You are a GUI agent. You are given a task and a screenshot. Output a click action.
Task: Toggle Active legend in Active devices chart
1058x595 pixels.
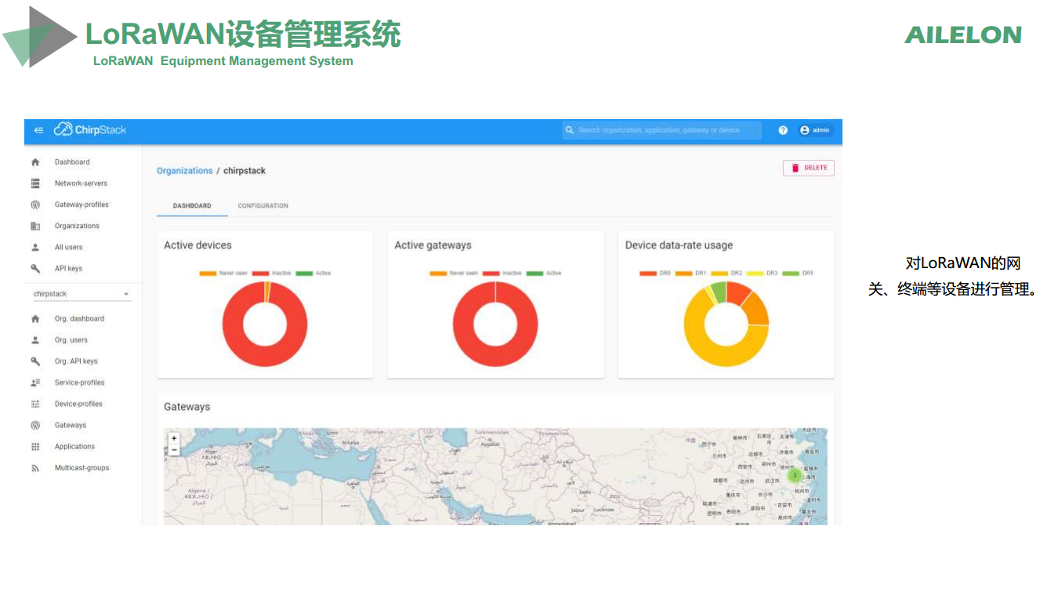(x=313, y=274)
